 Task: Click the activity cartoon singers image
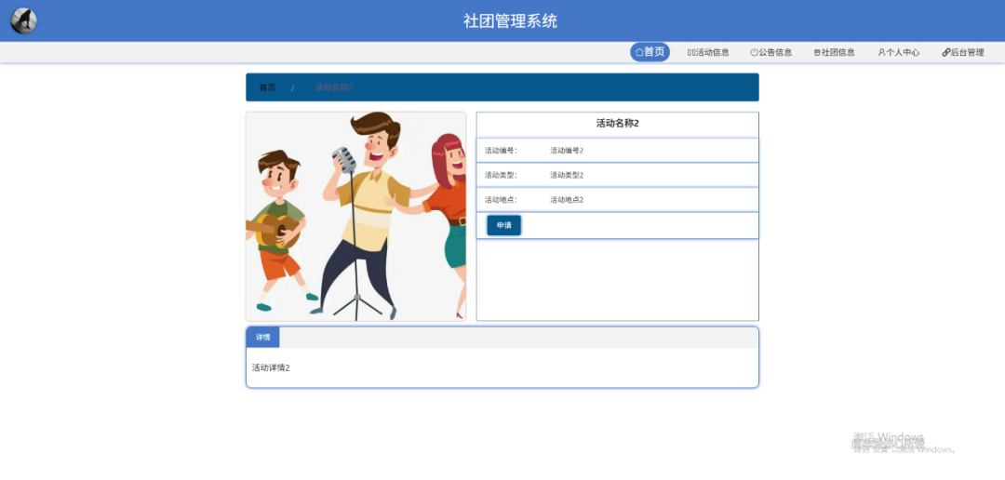[355, 217]
